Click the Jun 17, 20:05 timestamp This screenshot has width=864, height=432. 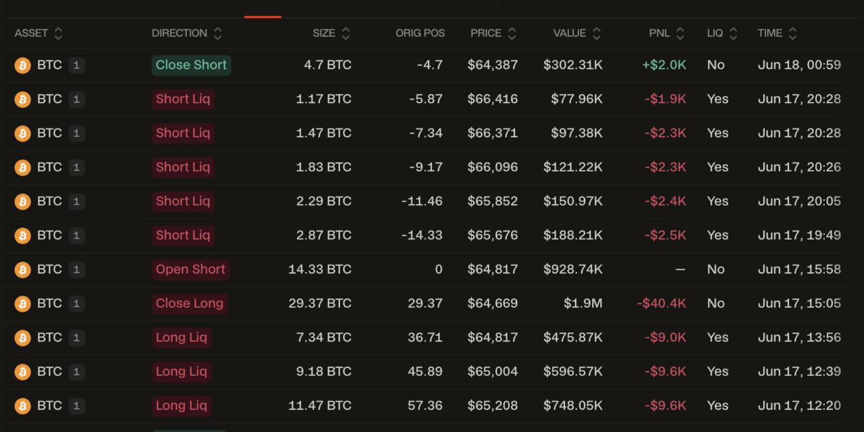(x=799, y=201)
